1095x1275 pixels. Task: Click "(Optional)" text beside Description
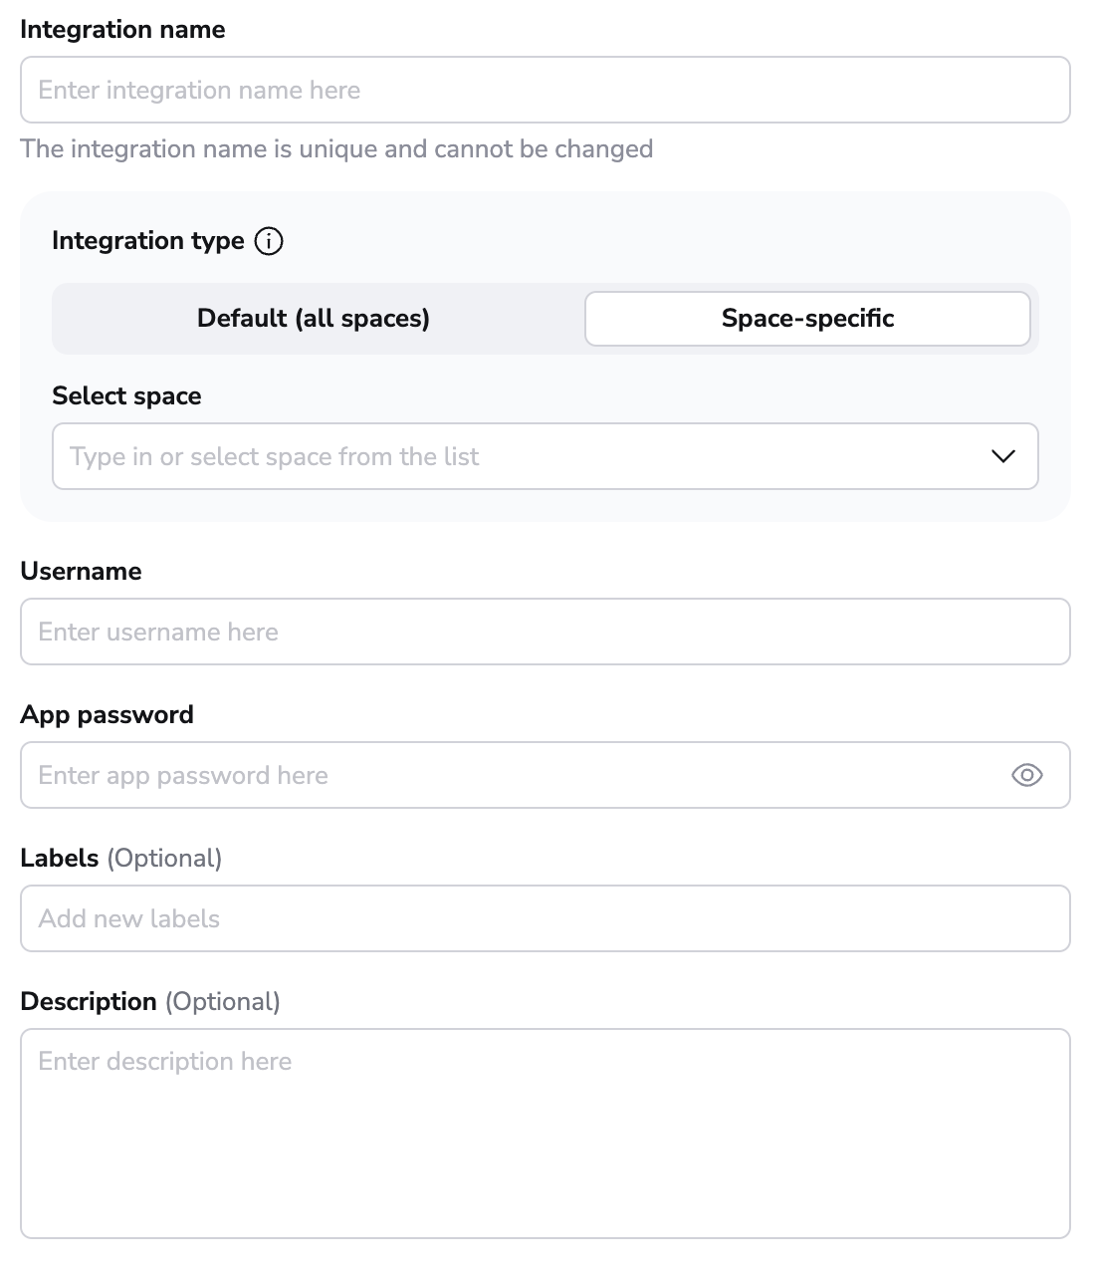click(223, 1002)
